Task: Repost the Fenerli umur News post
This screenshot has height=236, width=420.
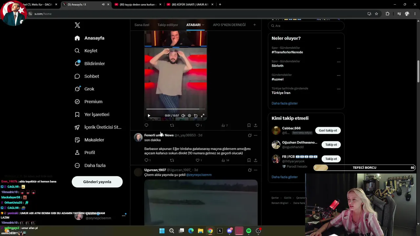Action: (x=172, y=160)
